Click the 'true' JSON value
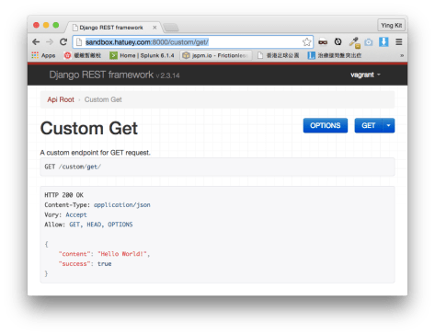The height and width of the screenshot is (335, 435). coord(105,264)
